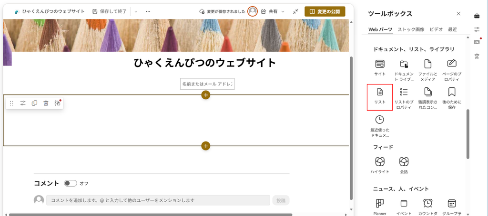Image resolution: width=488 pixels, height=216 pixels.
Task: Click the toolbox vertical scrollbar
Action: click(x=468, y=134)
